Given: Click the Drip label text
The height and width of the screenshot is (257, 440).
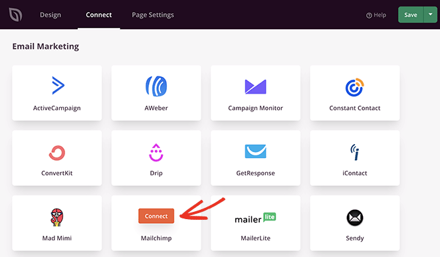Looking at the screenshot, I should point(156,173).
